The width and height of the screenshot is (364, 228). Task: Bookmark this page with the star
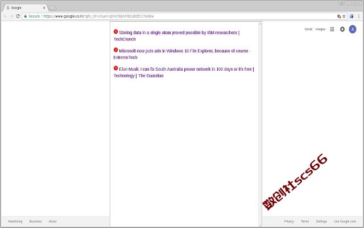click(x=344, y=16)
